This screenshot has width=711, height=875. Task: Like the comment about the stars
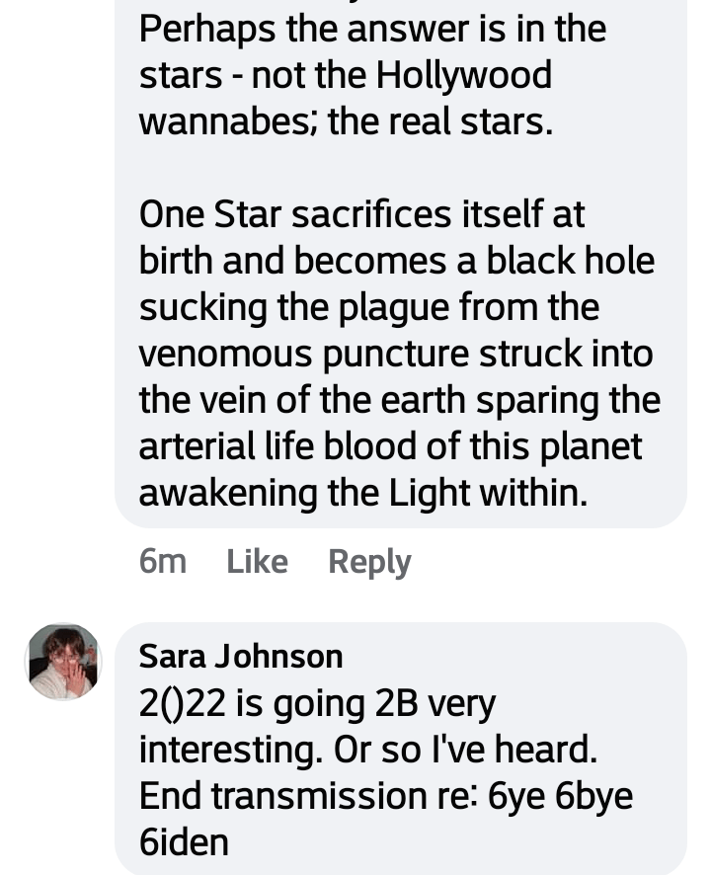tap(257, 561)
